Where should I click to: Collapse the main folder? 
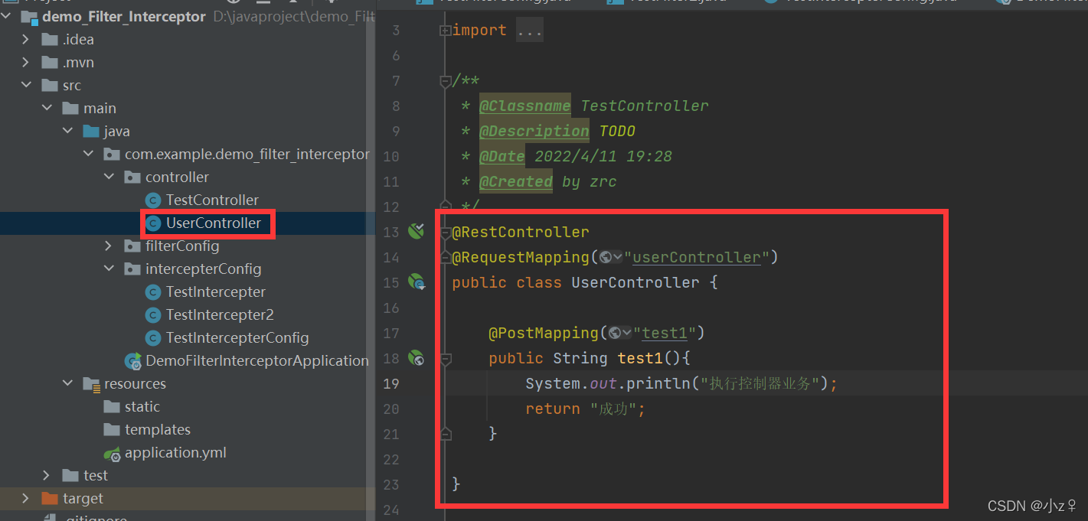[x=47, y=109]
